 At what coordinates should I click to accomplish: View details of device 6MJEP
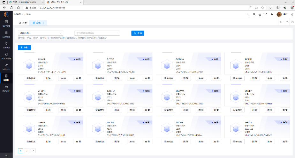(285, 110)
